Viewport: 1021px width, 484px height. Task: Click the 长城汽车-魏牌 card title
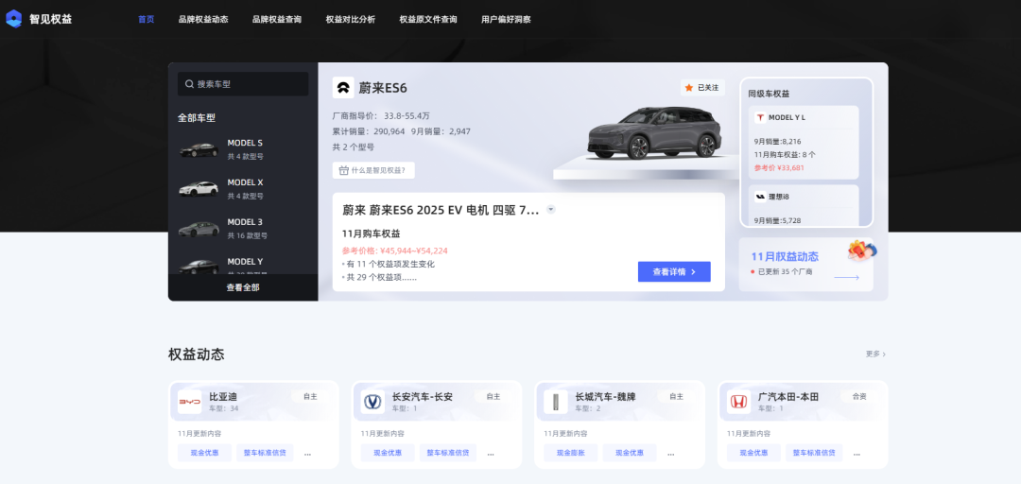click(606, 397)
